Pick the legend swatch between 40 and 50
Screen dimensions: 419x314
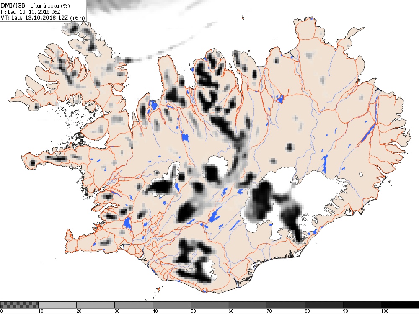[x=172, y=305]
